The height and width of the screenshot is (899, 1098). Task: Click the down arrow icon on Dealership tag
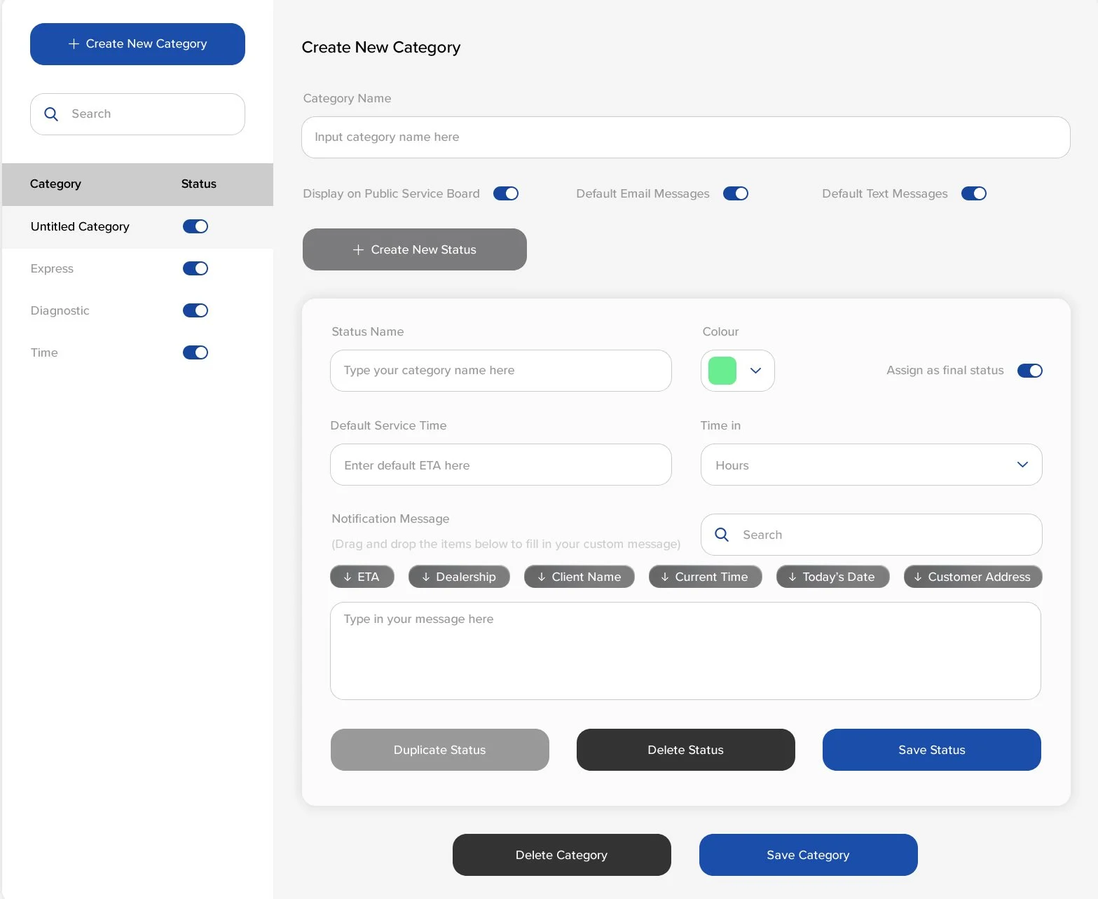(x=425, y=577)
